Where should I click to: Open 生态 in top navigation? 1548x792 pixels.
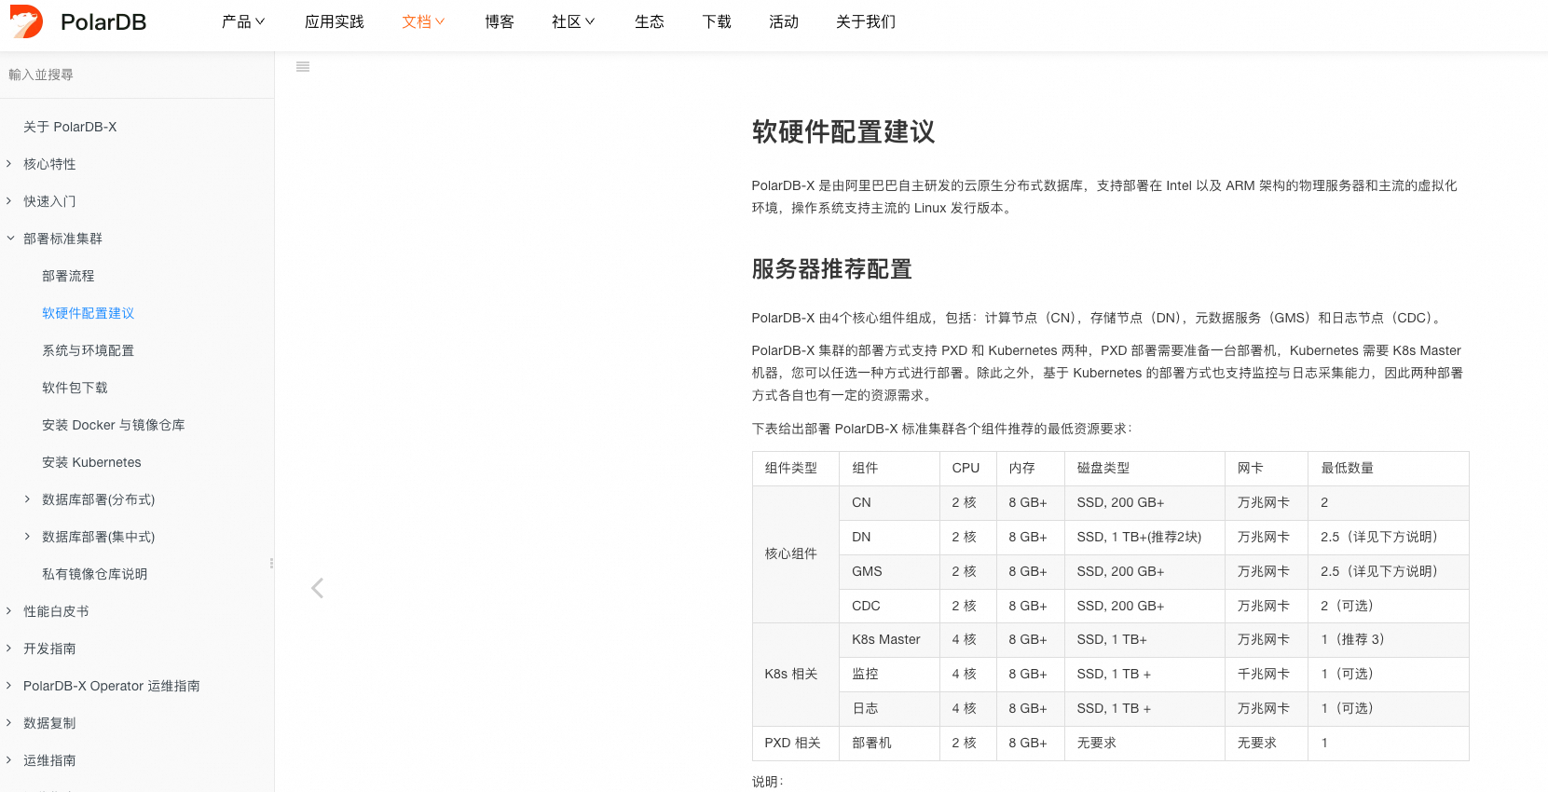click(x=650, y=21)
